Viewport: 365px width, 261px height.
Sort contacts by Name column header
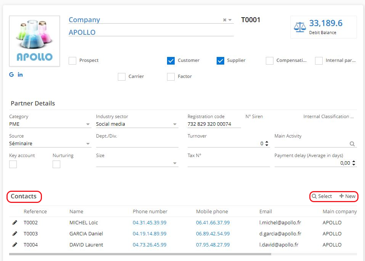[76, 211]
